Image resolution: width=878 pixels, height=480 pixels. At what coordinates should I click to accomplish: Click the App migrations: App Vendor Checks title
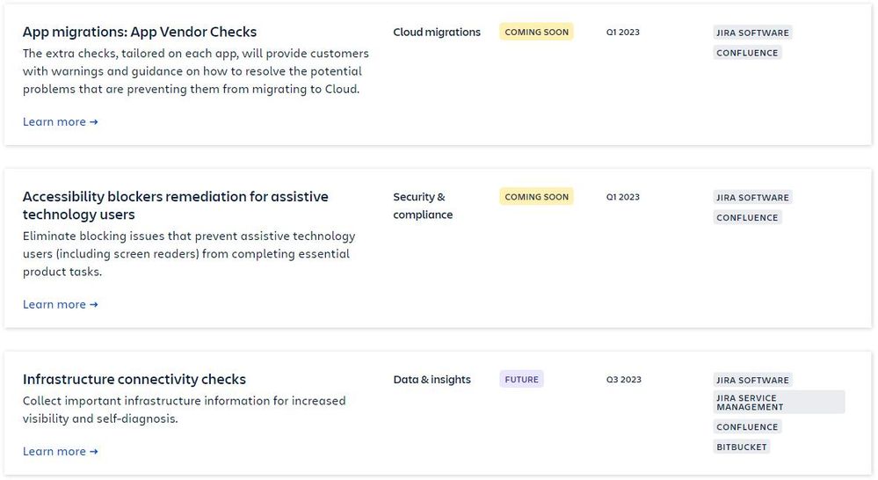140,32
